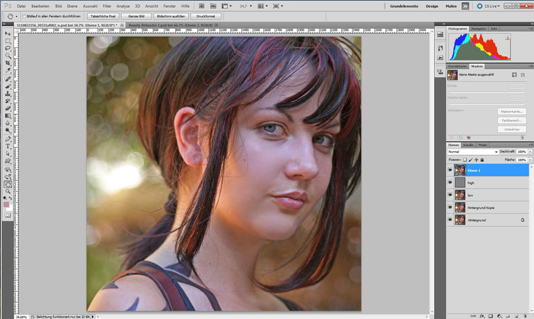This screenshot has height=319, width=534.
Task: Open the Histogramm panel options menu
Action: [x=531, y=28]
